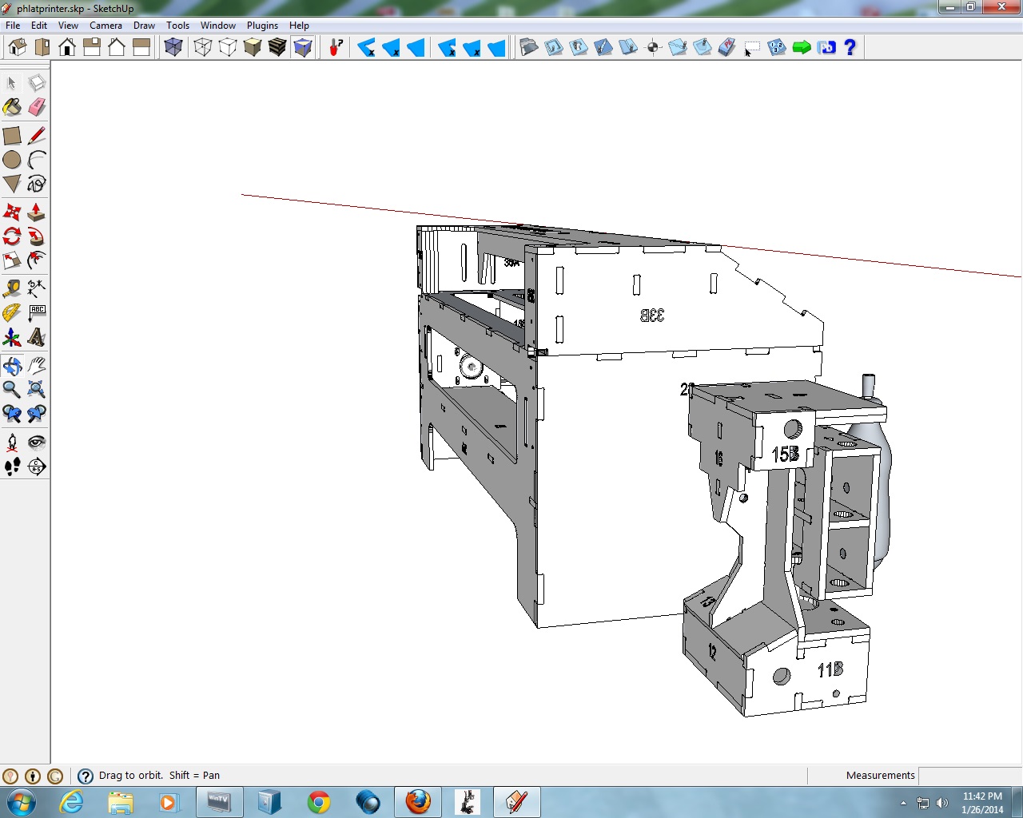Open the File menu
1023x818 pixels.
13,26
